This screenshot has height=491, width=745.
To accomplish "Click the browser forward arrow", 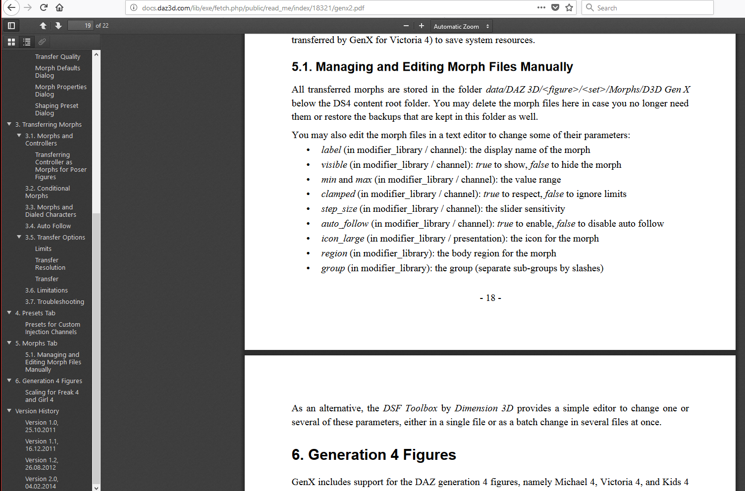I will (28, 7).
